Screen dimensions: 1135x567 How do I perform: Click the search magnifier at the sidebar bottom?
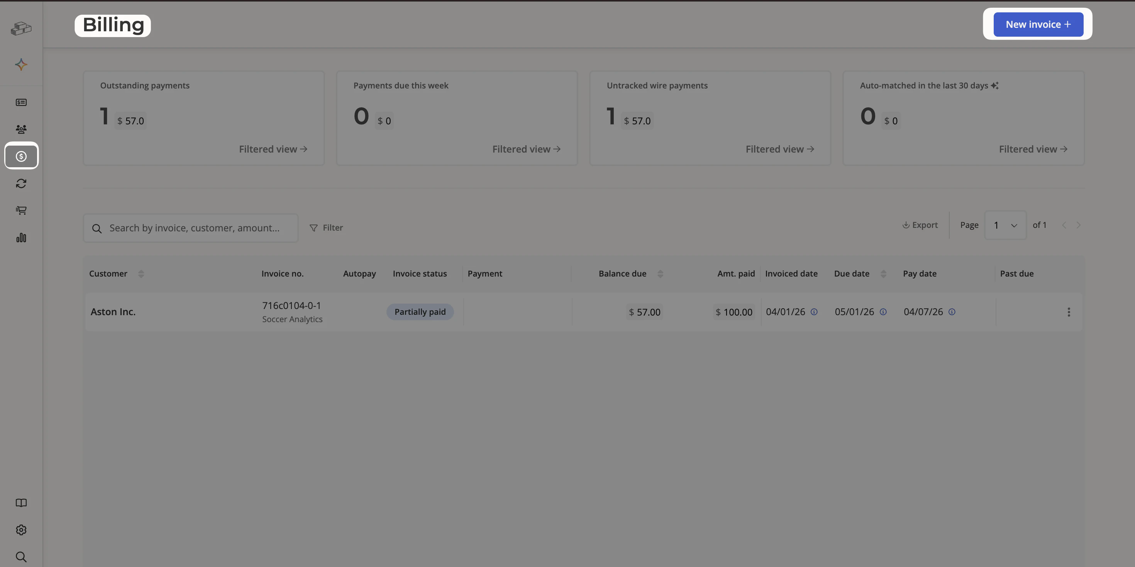(21, 557)
